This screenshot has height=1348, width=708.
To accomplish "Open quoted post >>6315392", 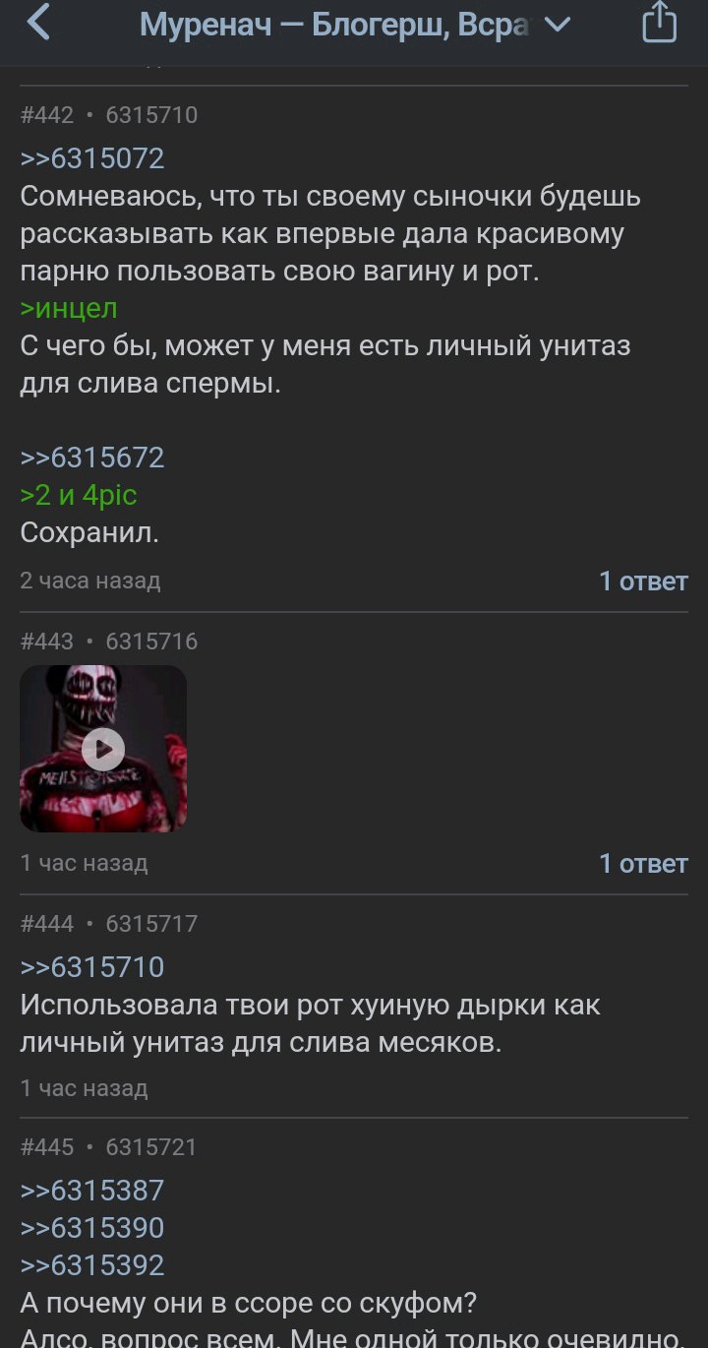I will [92, 1265].
